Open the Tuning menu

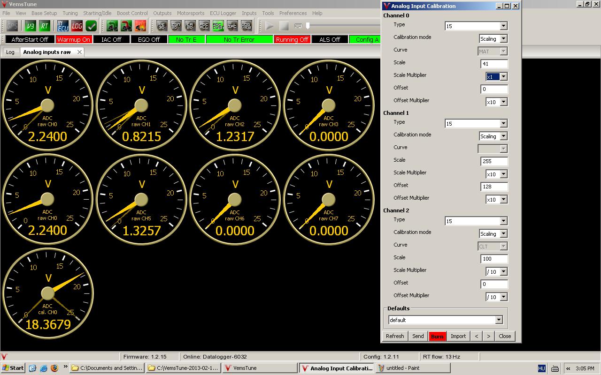click(70, 13)
